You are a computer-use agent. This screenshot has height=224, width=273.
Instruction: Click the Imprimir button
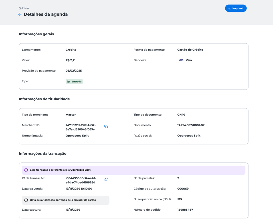236,8
